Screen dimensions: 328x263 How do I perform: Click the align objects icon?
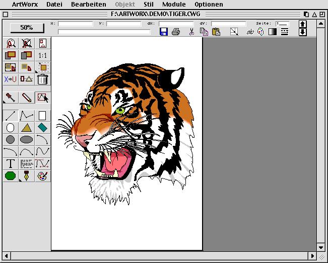pos(27,79)
